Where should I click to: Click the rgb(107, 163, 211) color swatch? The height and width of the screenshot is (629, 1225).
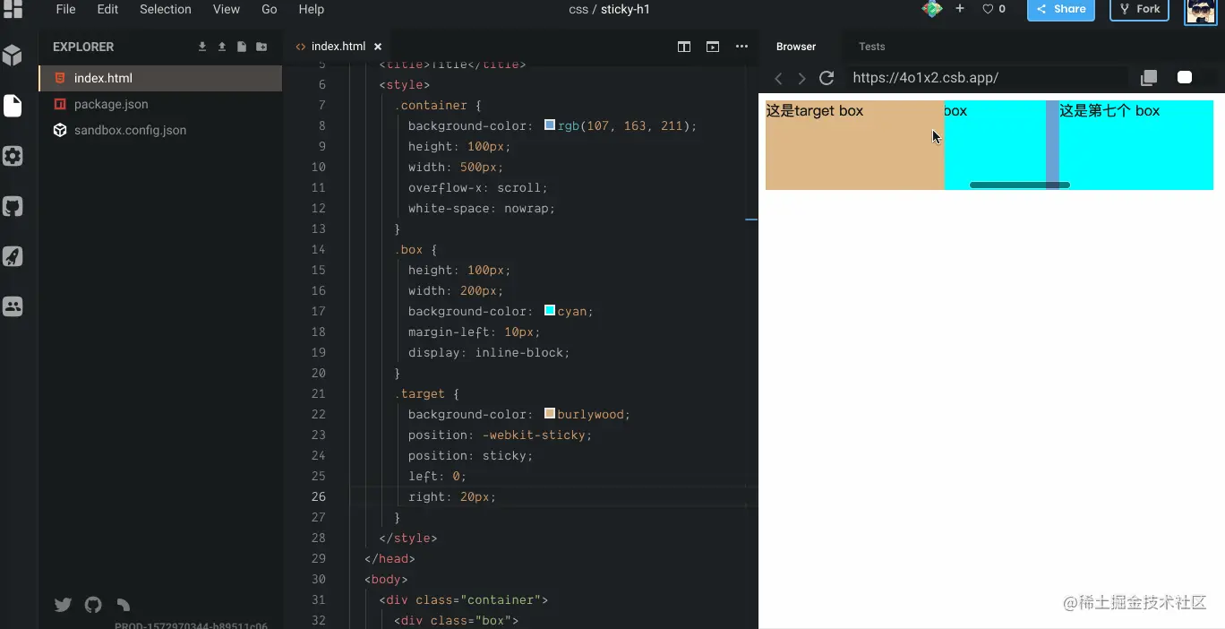(550, 125)
